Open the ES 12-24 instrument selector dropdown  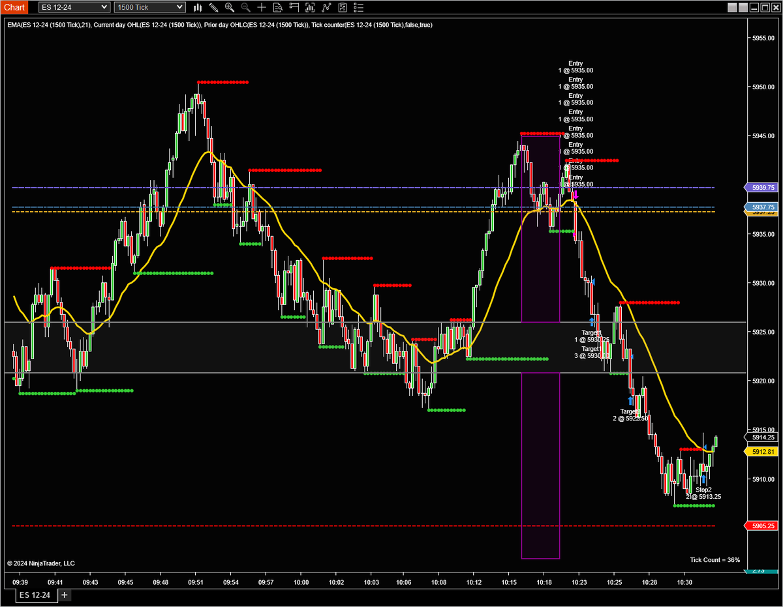click(74, 7)
